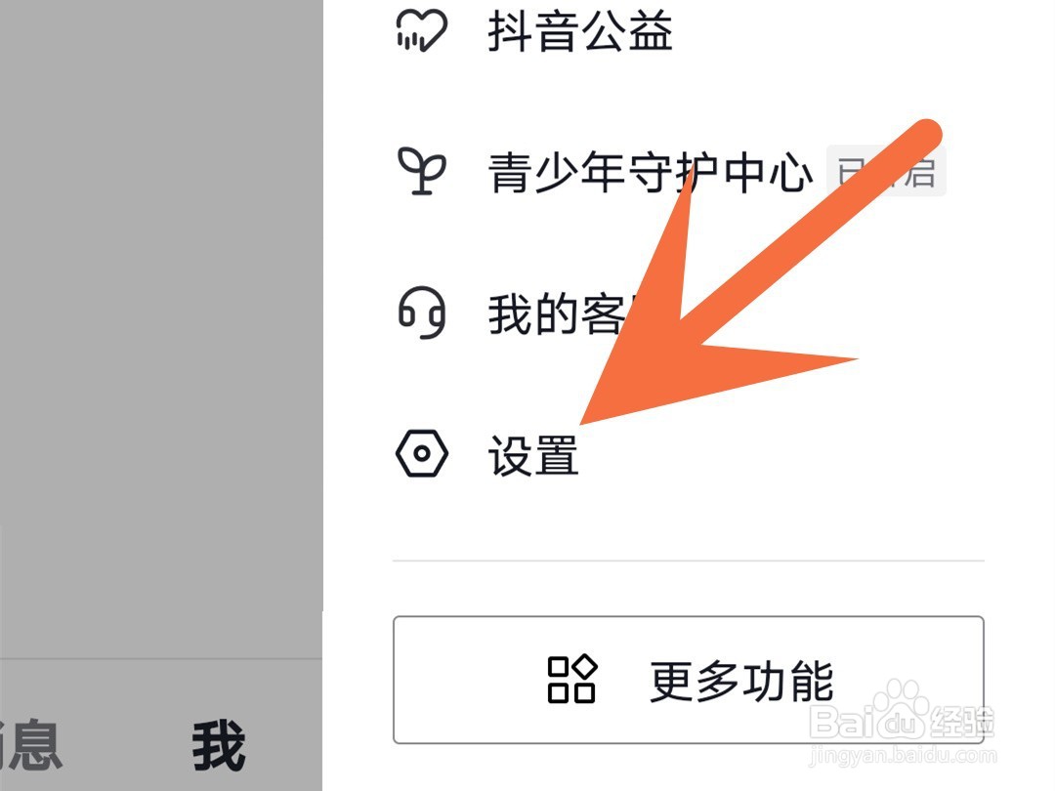Open 设置 from the side menu
Image resolution: width=1055 pixels, height=791 pixels.
533,455
